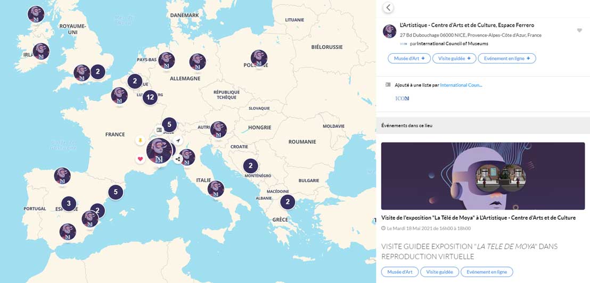Open the list icon above the selected marker
The height and width of the screenshot is (283, 590).
pos(159,130)
